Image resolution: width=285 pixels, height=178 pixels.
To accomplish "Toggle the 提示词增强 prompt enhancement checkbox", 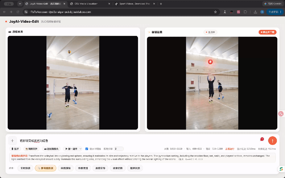I will [x=87, y=149].
